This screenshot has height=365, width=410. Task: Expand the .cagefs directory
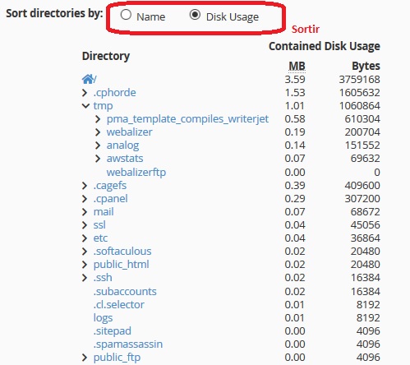(x=85, y=186)
